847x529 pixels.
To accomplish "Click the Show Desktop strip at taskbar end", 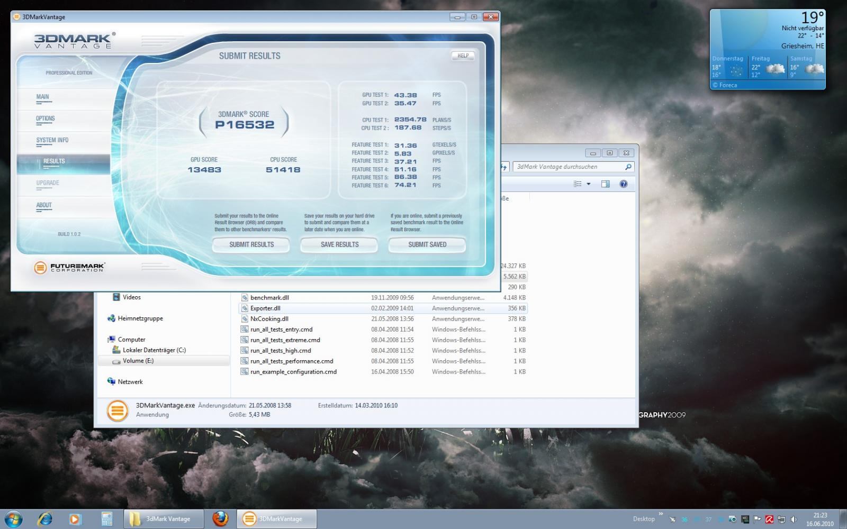I will point(843,519).
